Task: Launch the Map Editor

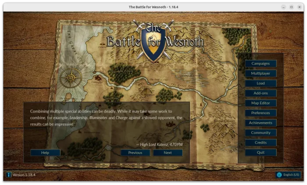Action: (261, 103)
